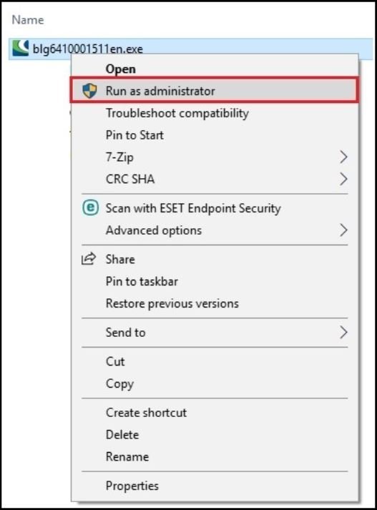377x510 pixels.
Task: Select Cut in the context menu
Action: click(215, 361)
